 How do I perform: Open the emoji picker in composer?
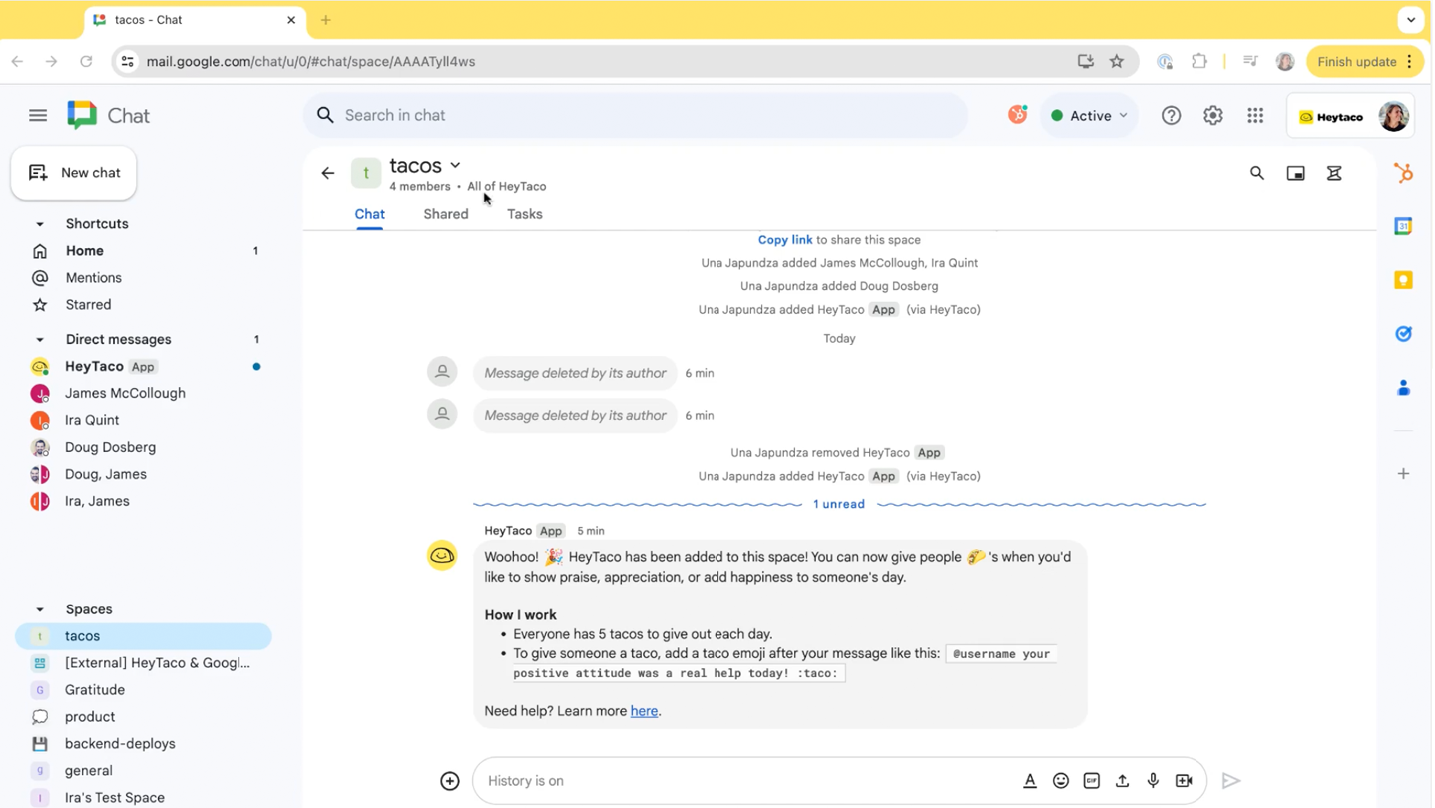[x=1061, y=782]
